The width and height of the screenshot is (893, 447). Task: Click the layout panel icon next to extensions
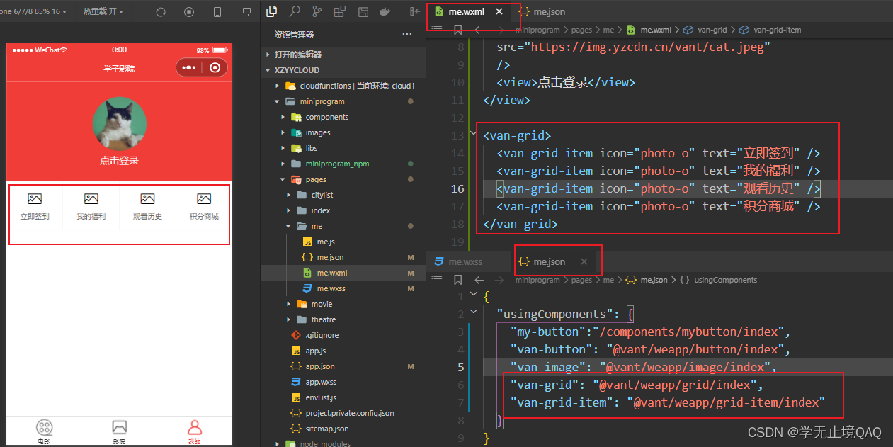pos(363,11)
